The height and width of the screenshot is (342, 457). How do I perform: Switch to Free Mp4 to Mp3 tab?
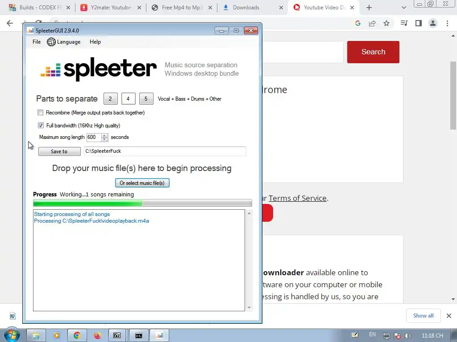tap(182, 8)
